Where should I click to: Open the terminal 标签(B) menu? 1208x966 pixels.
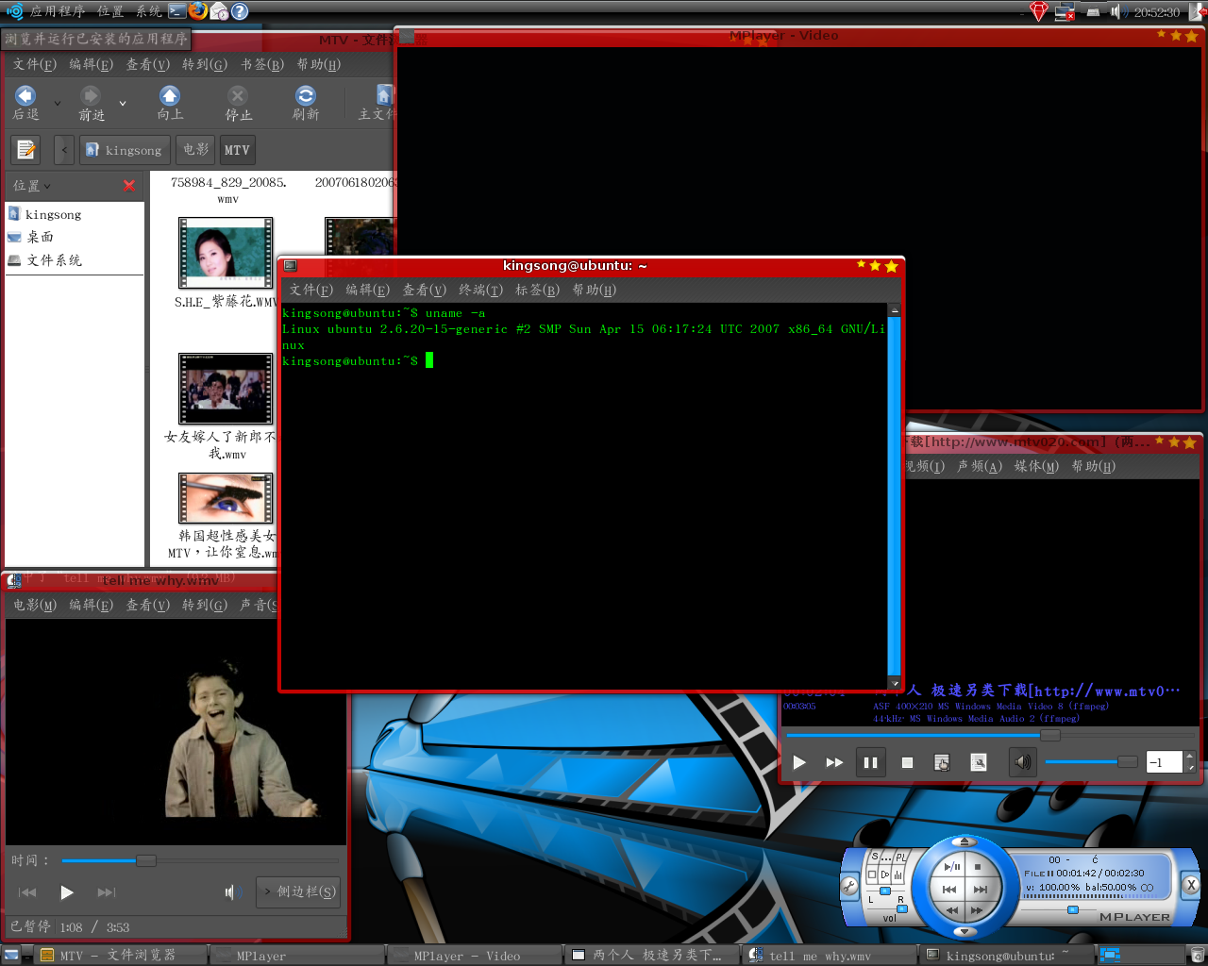[x=537, y=290]
